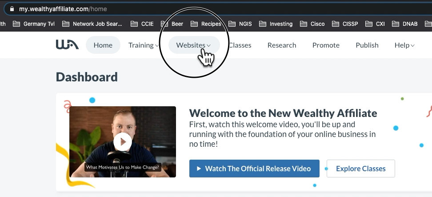Open the Network Job Search bookmark folder

pyautogui.click(x=92, y=24)
